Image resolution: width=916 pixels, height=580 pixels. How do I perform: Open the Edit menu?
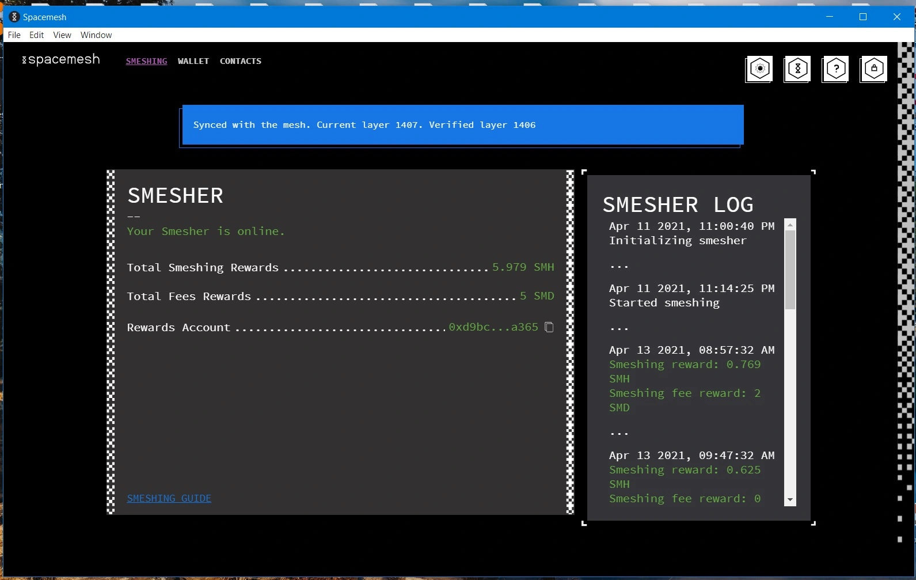click(x=37, y=35)
